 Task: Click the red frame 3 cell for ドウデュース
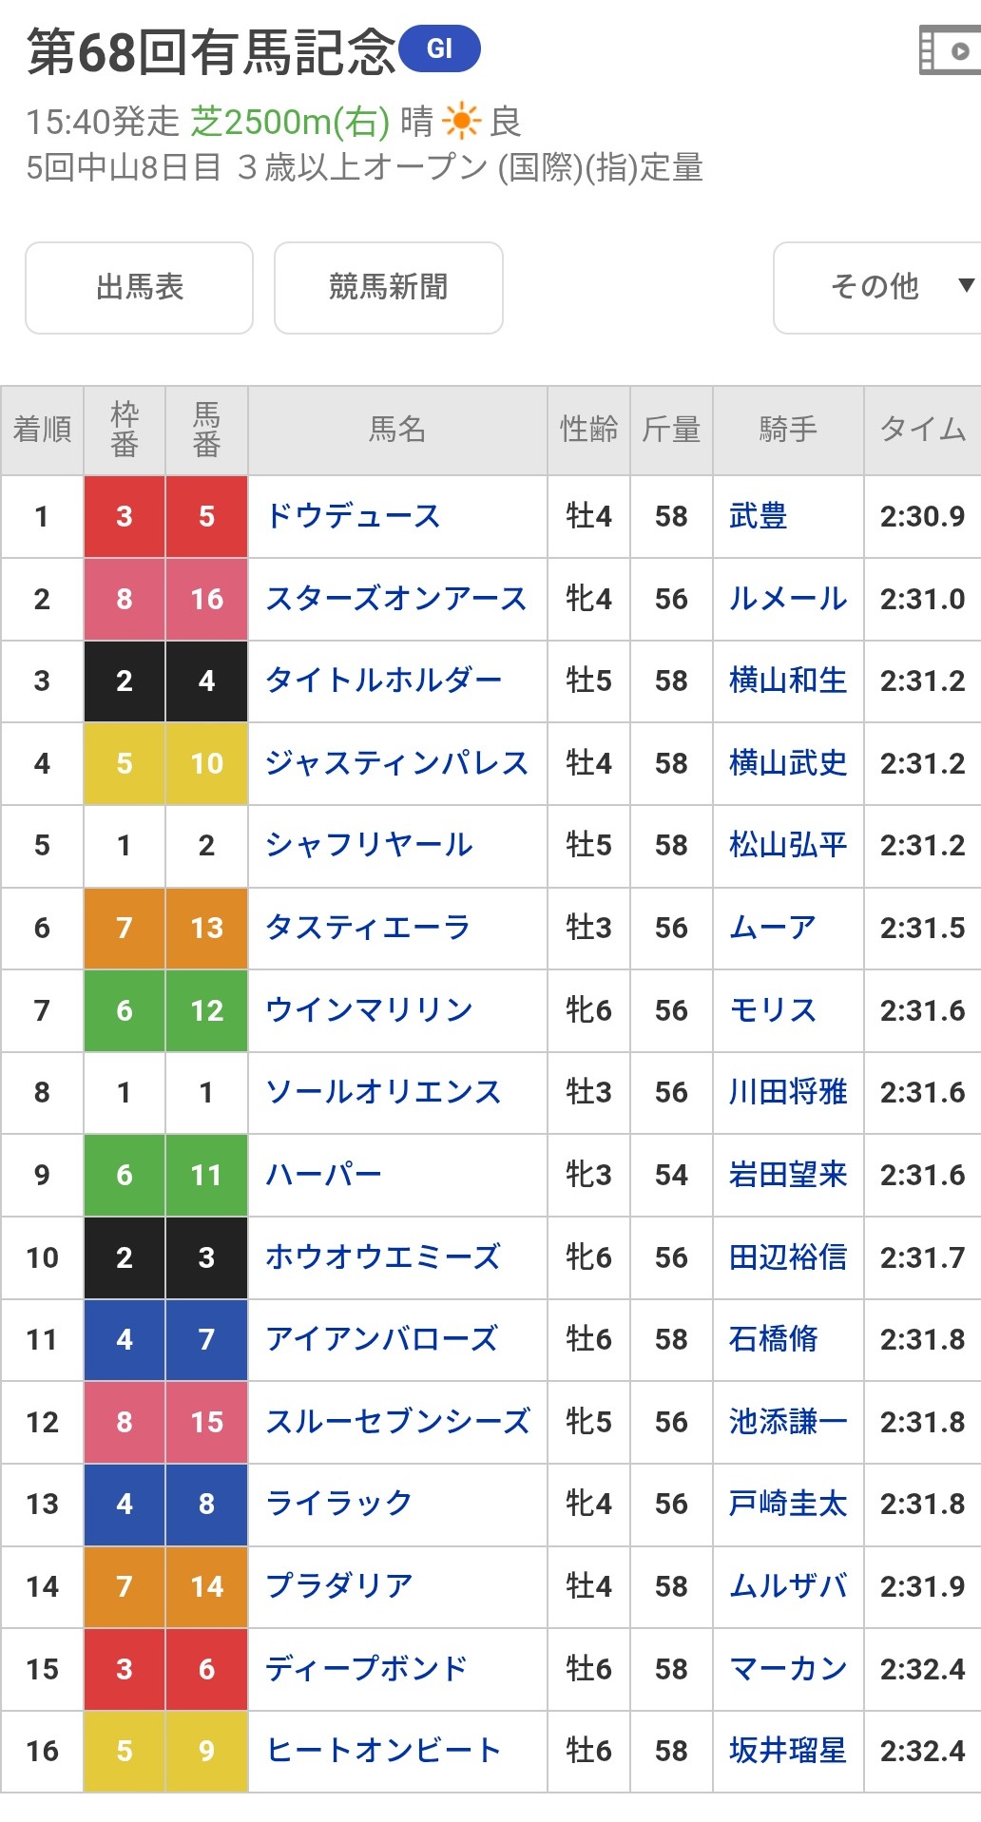(x=125, y=516)
